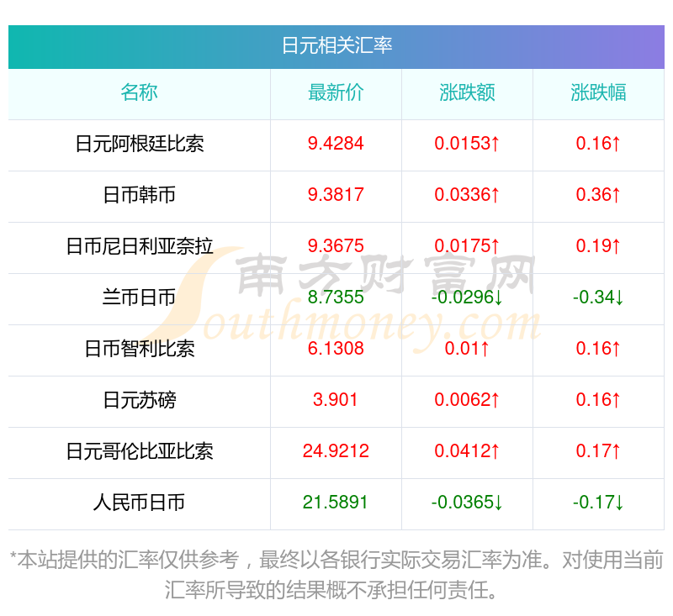
Task: Click the price 6.1308
Action: pos(336,349)
